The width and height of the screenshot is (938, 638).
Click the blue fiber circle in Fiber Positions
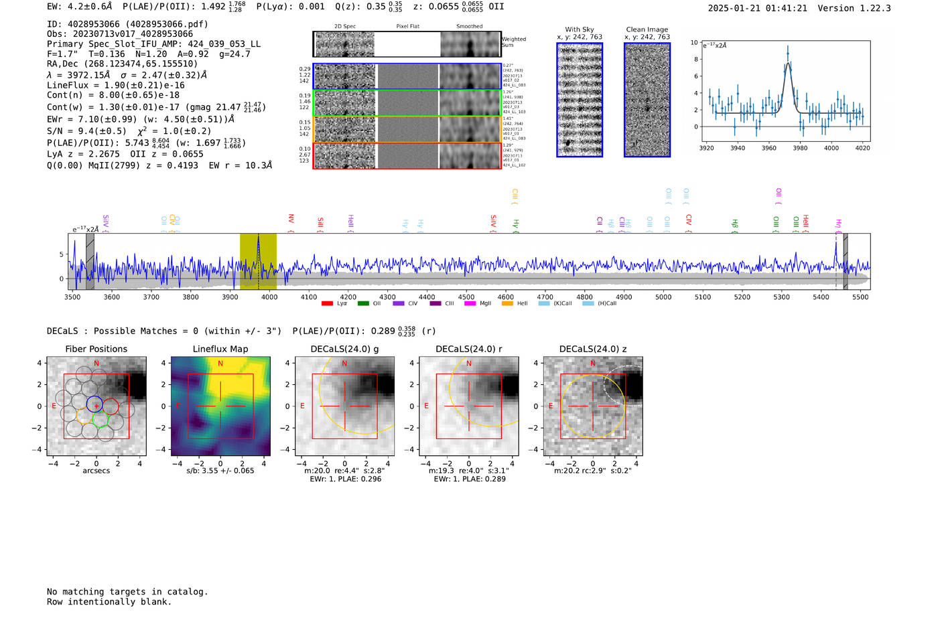(x=95, y=404)
